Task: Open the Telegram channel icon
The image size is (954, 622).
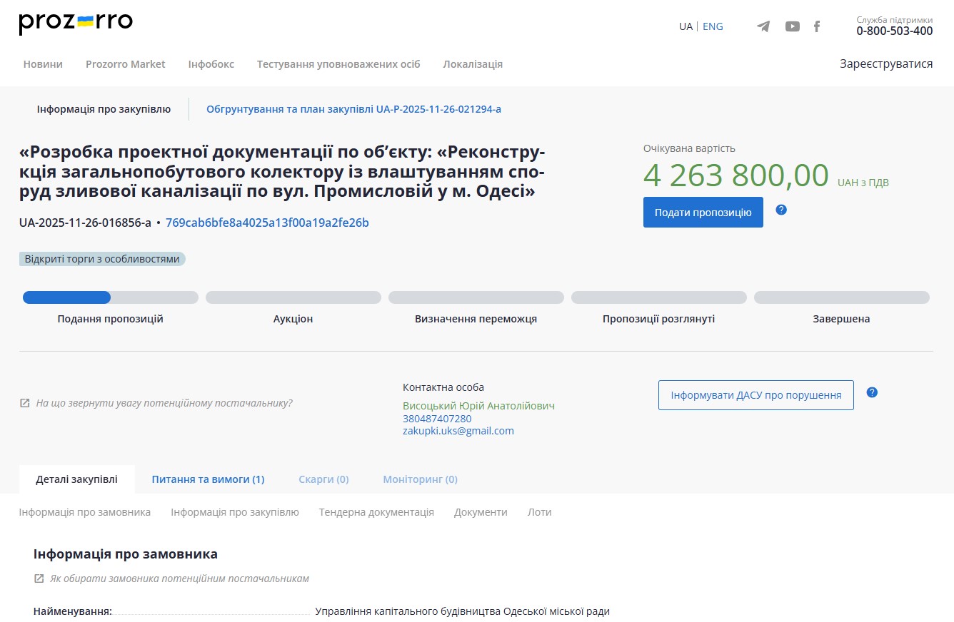Action: click(763, 26)
